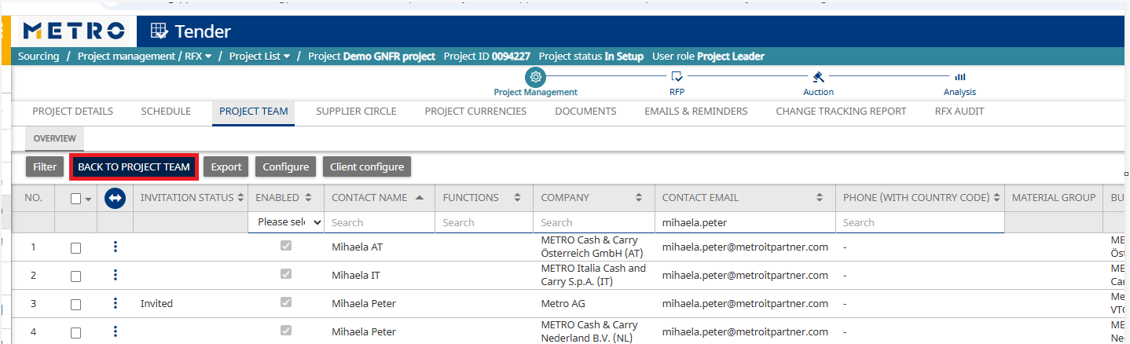
Task: Select the checkbox for row 1
Action: coord(75,248)
